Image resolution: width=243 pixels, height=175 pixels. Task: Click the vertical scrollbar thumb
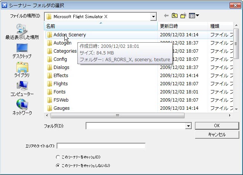236,44
